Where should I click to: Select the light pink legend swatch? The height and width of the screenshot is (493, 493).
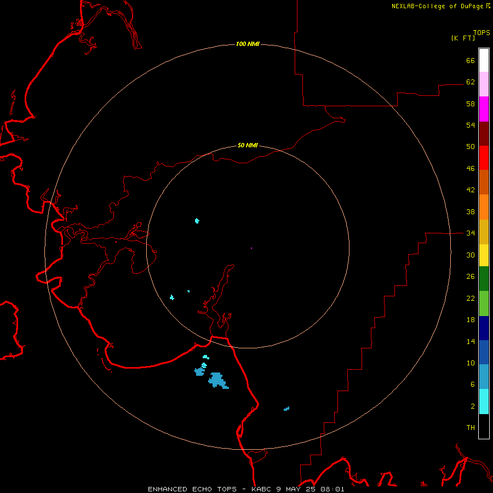coord(484,84)
